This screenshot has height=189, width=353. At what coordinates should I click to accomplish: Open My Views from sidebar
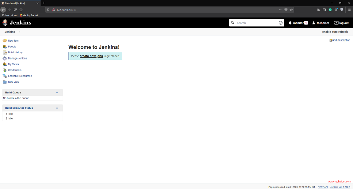point(13,64)
